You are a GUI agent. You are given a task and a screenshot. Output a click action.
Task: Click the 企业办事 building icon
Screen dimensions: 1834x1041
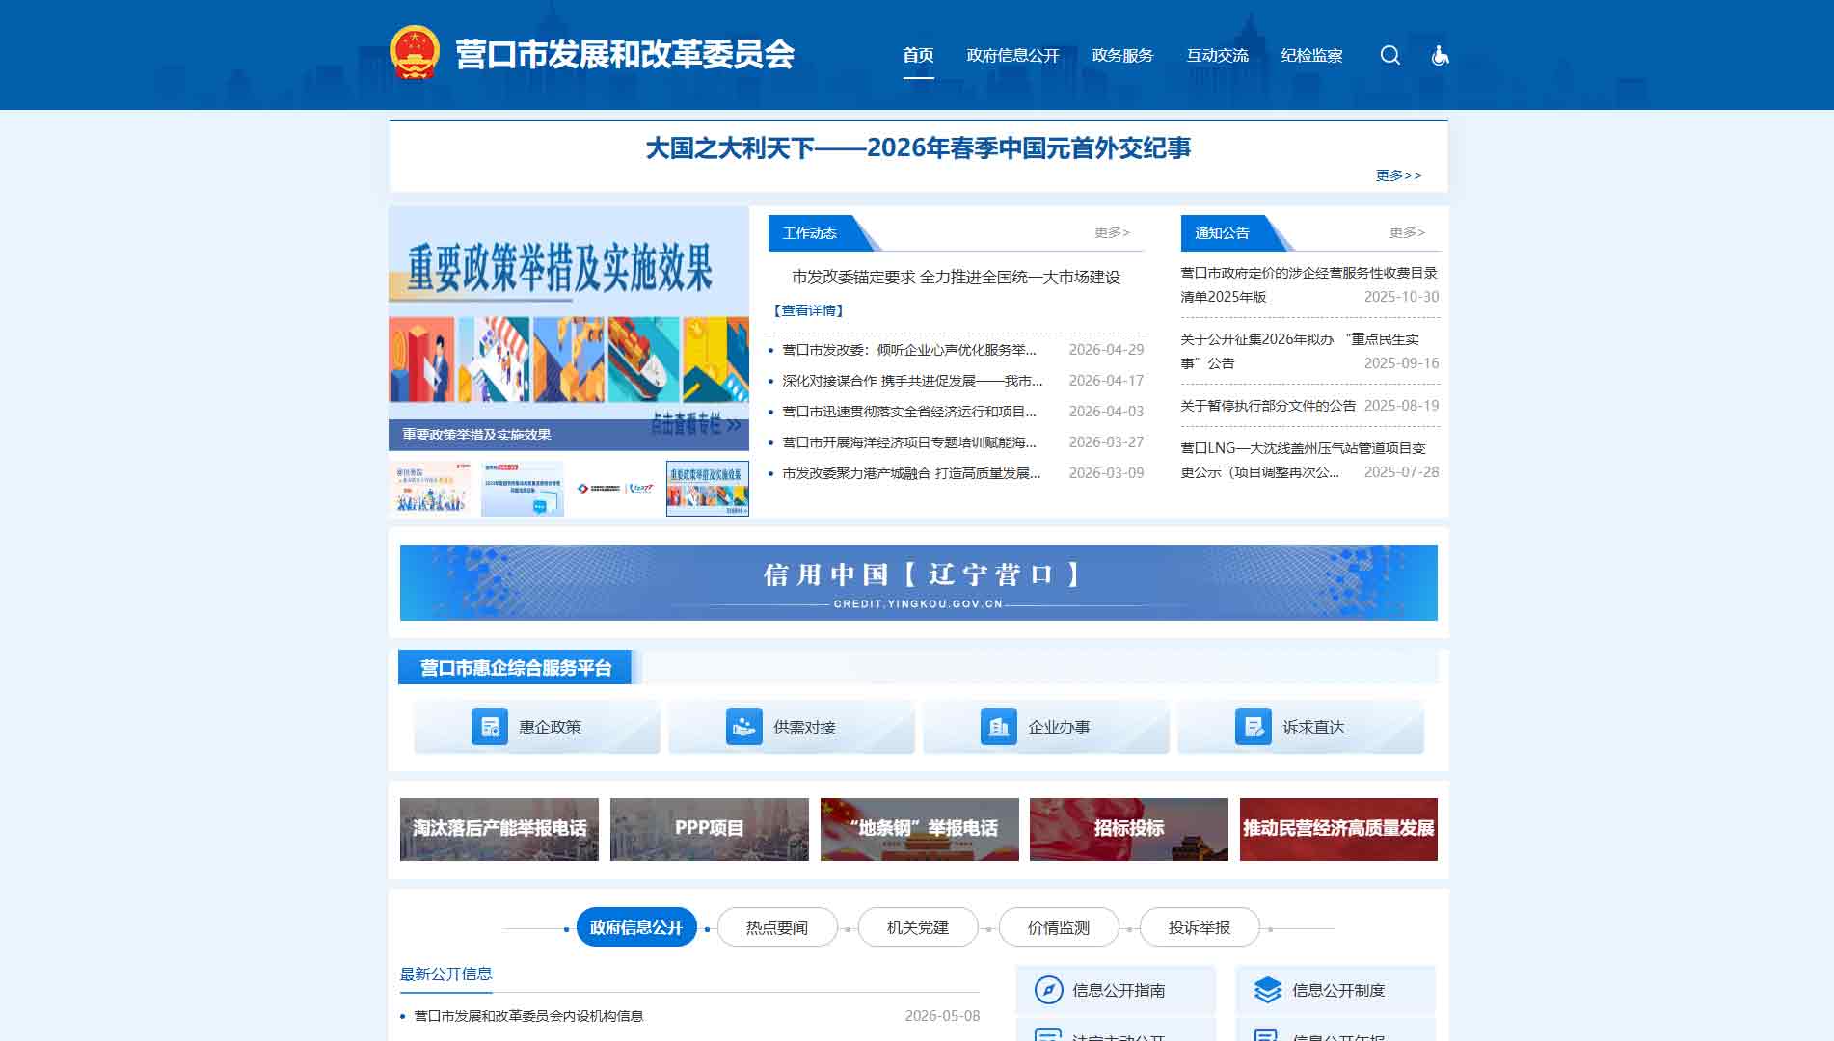(x=999, y=727)
